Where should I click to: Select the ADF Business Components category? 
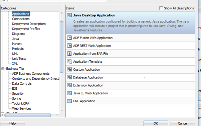click(x=31, y=74)
